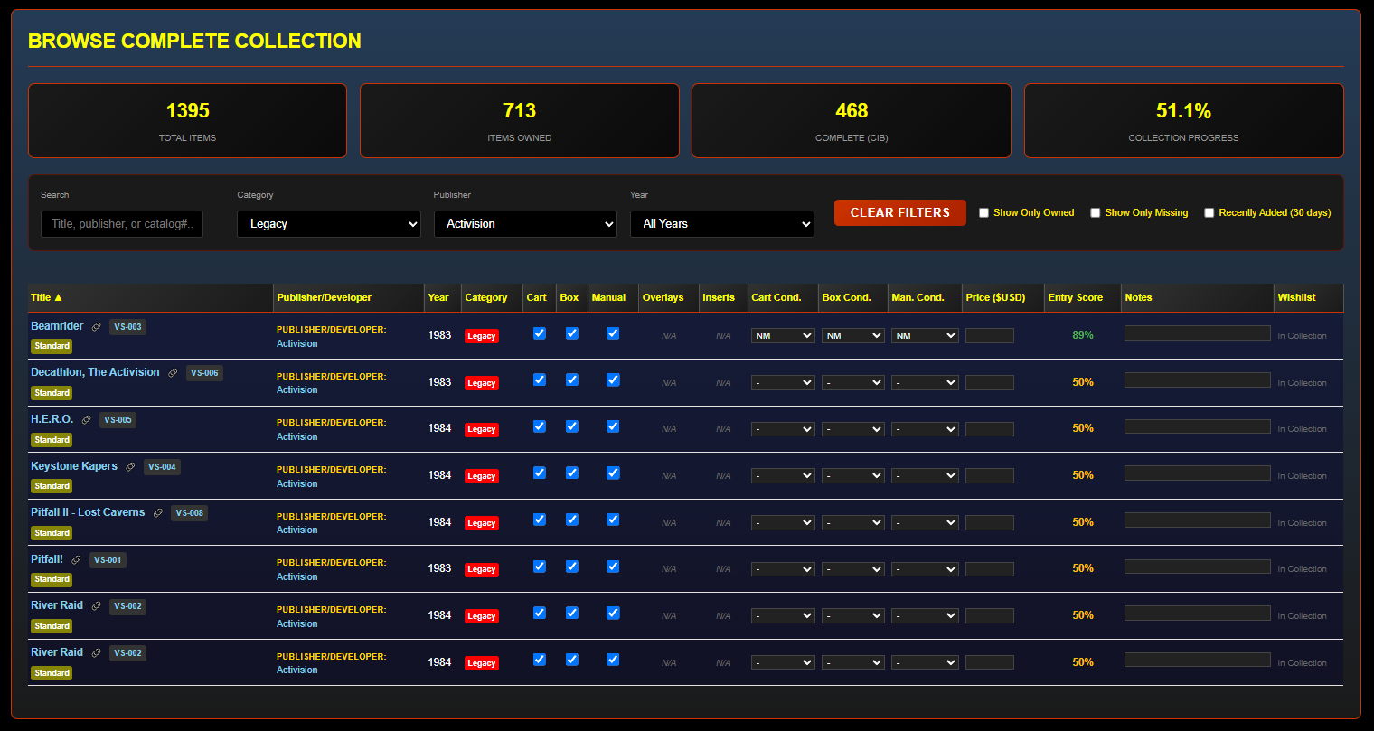
Task: Open Beamrider's Cart Cond. dropdown
Action: point(783,335)
